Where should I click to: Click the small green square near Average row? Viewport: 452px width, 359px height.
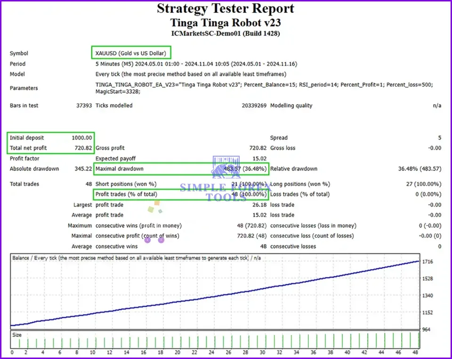[150, 209]
